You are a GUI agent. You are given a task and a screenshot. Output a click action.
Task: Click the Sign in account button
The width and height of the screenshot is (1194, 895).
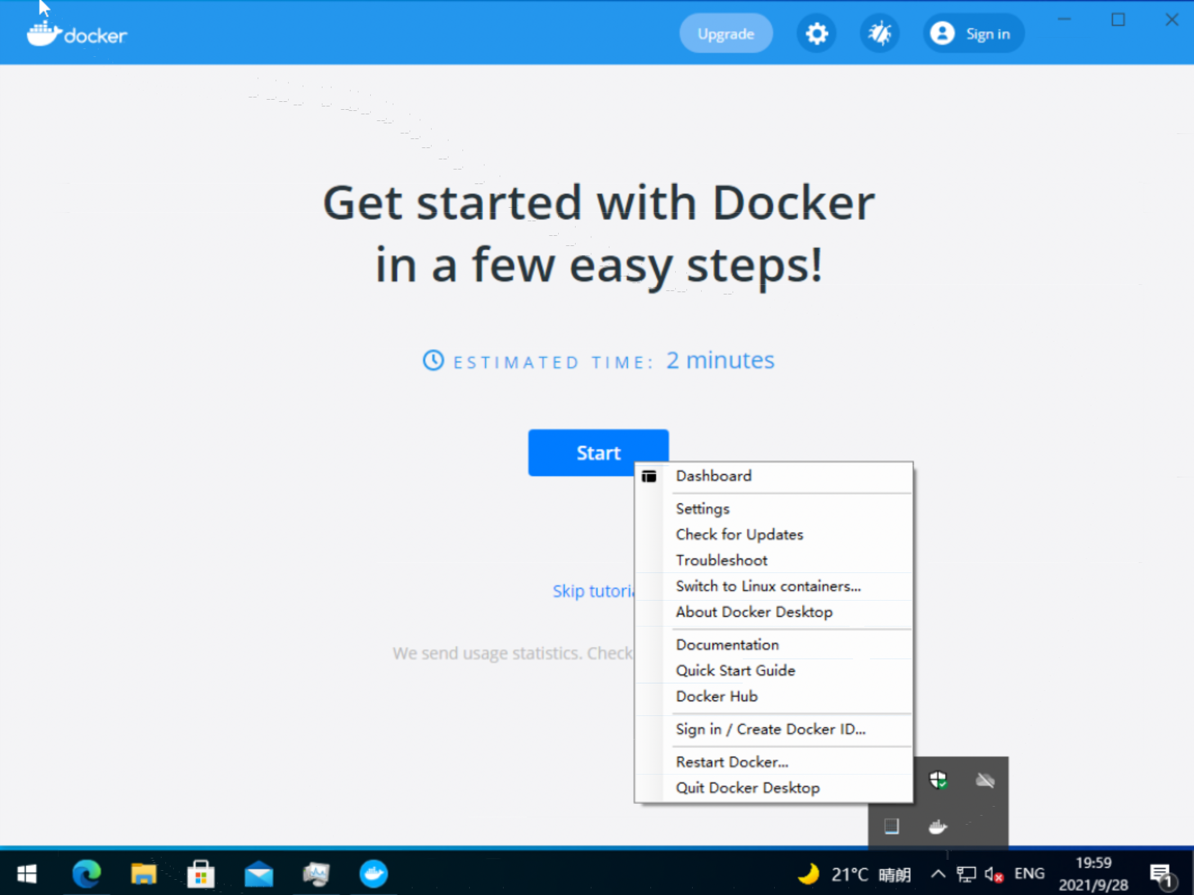coord(972,34)
